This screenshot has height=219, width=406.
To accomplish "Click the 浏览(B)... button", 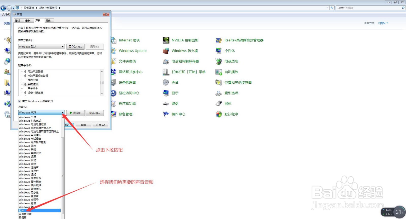I will 95,113.
